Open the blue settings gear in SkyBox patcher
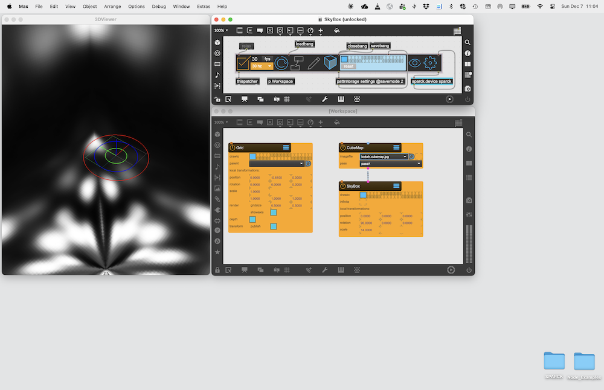 430,62
